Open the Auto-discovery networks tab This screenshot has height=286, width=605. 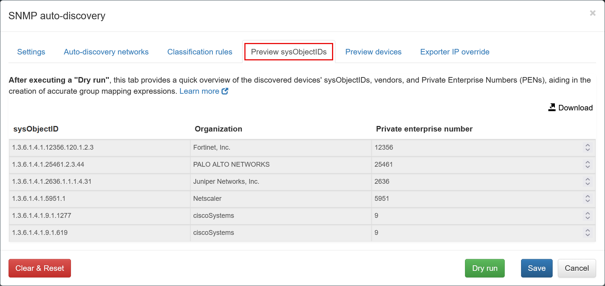click(x=106, y=52)
